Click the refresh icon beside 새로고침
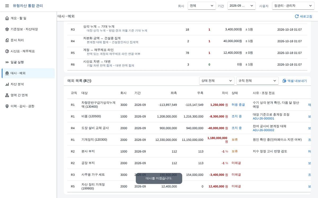The height and width of the screenshot is (198, 318). (x=297, y=16)
